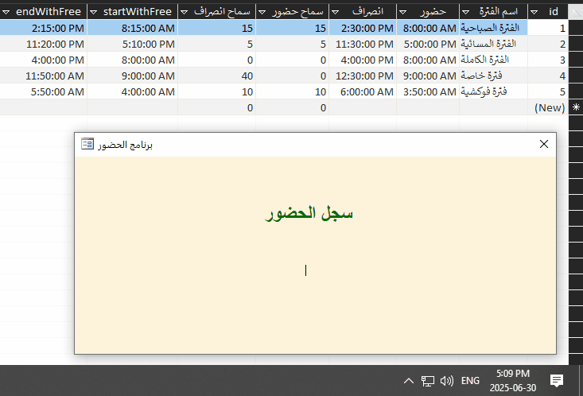Select the الفترة المسائية cell
583x396 pixels.
[x=493, y=44]
